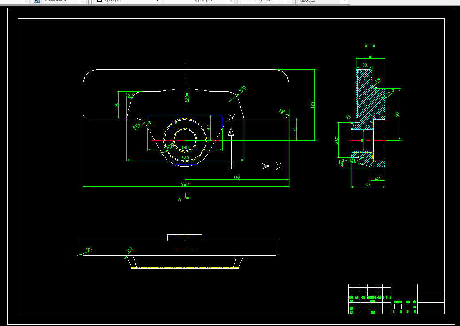Select the R200 radius label
The height and width of the screenshot is (326, 460).
[187, 98]
